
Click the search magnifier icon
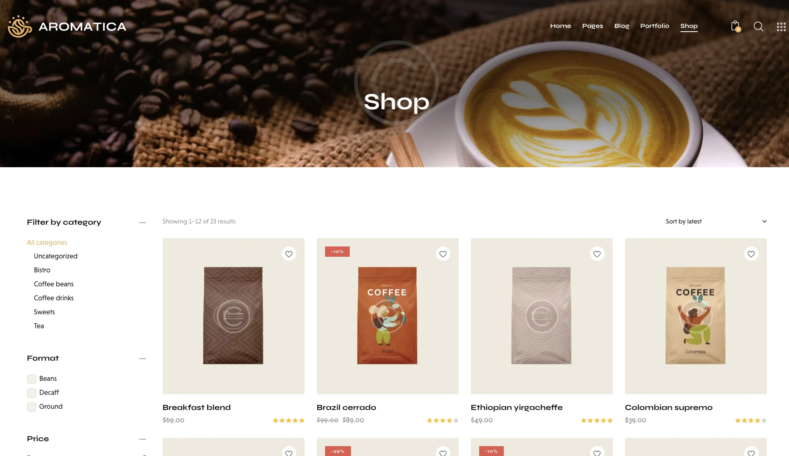click(759, 27)
